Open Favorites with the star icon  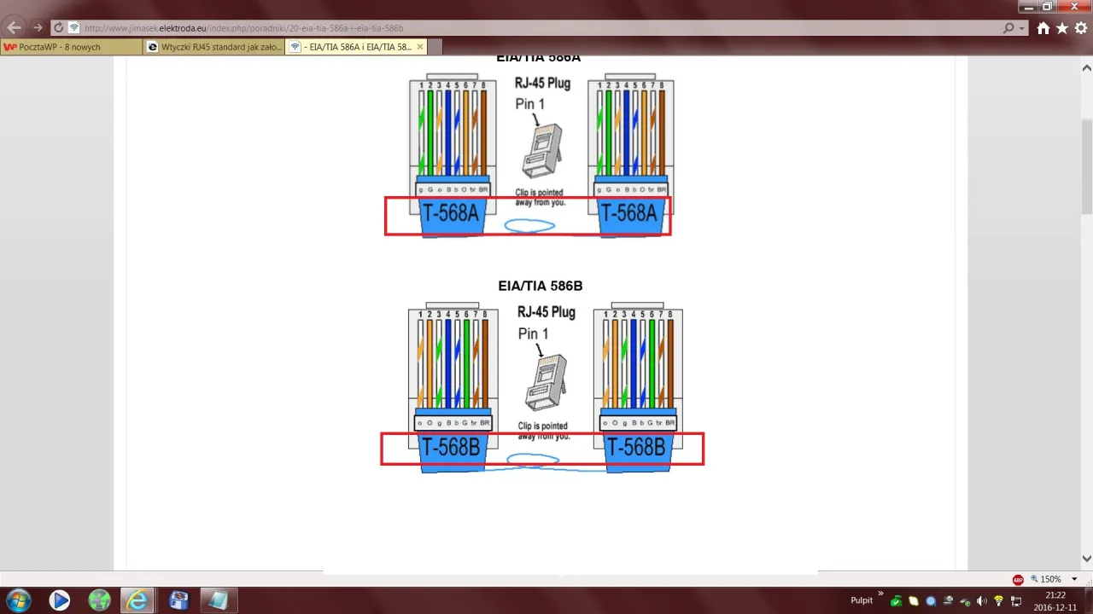click(x=1062, y=28)
